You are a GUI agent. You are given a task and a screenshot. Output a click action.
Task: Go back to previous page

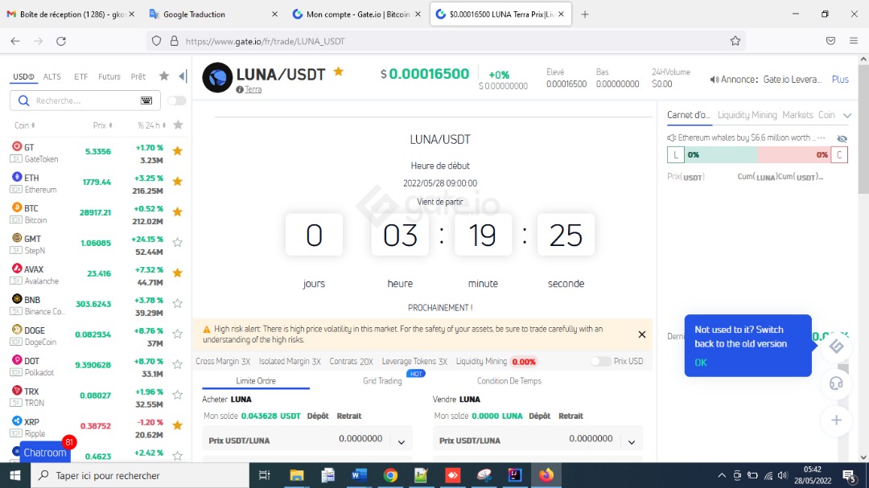click(x=15, y=41)
